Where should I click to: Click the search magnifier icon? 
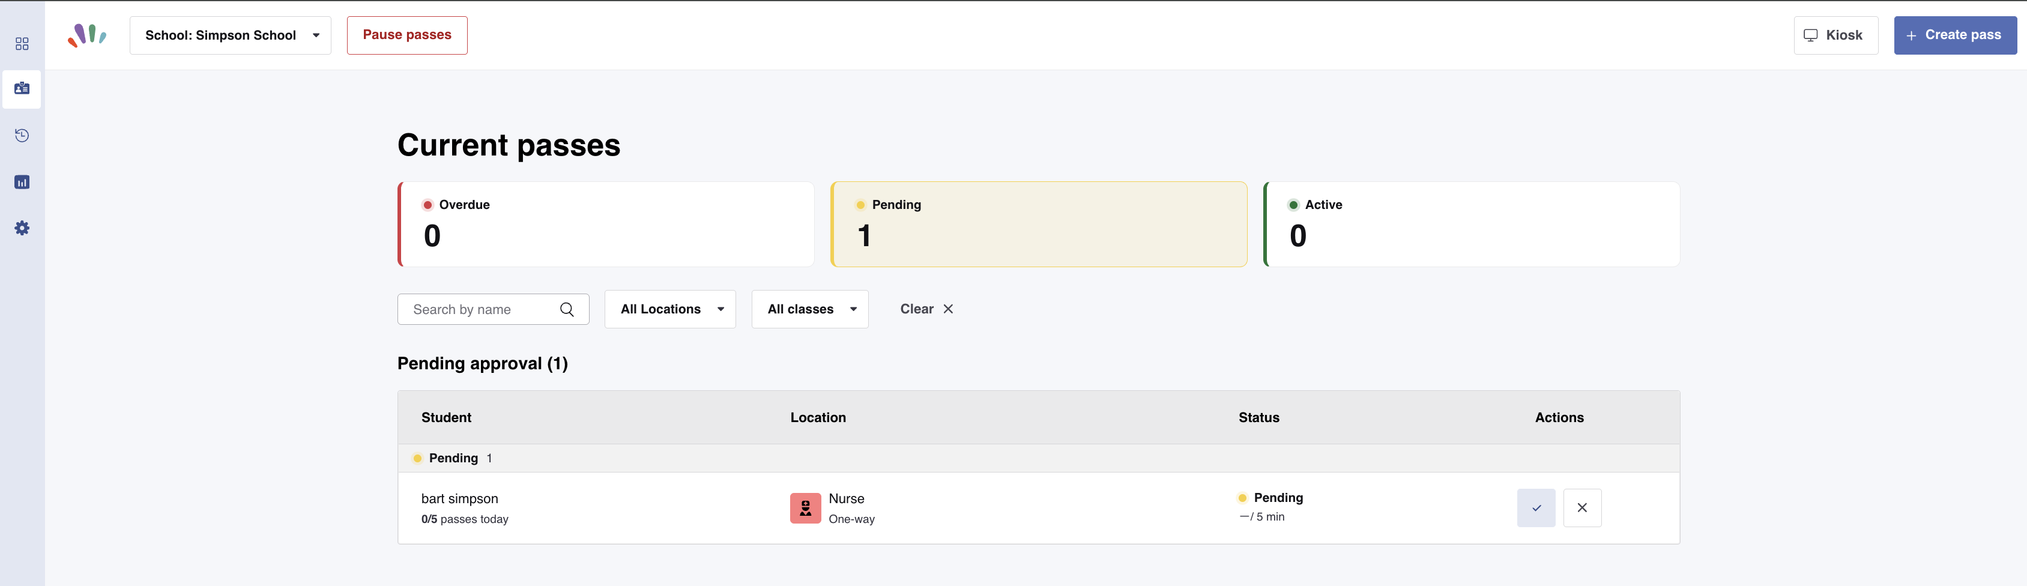[567, 309]
